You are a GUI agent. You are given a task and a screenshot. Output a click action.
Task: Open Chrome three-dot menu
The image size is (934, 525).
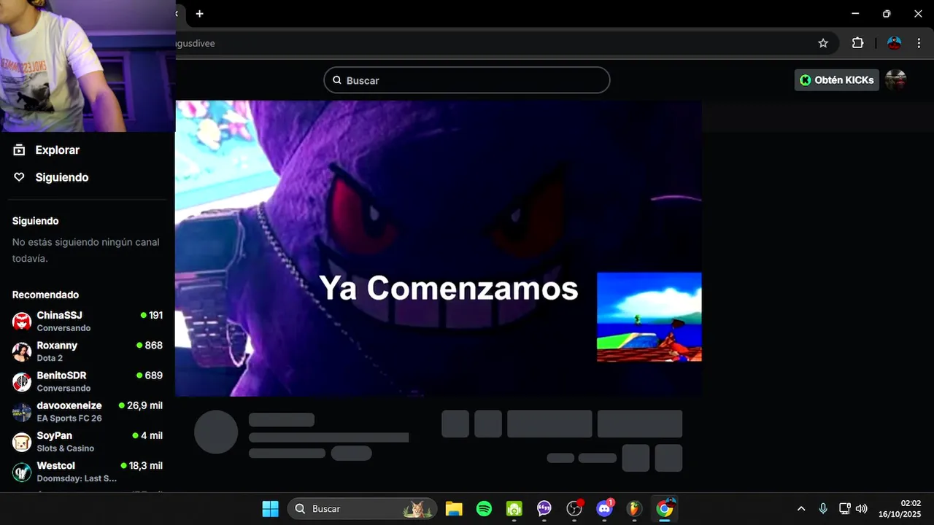coord(919,43)
